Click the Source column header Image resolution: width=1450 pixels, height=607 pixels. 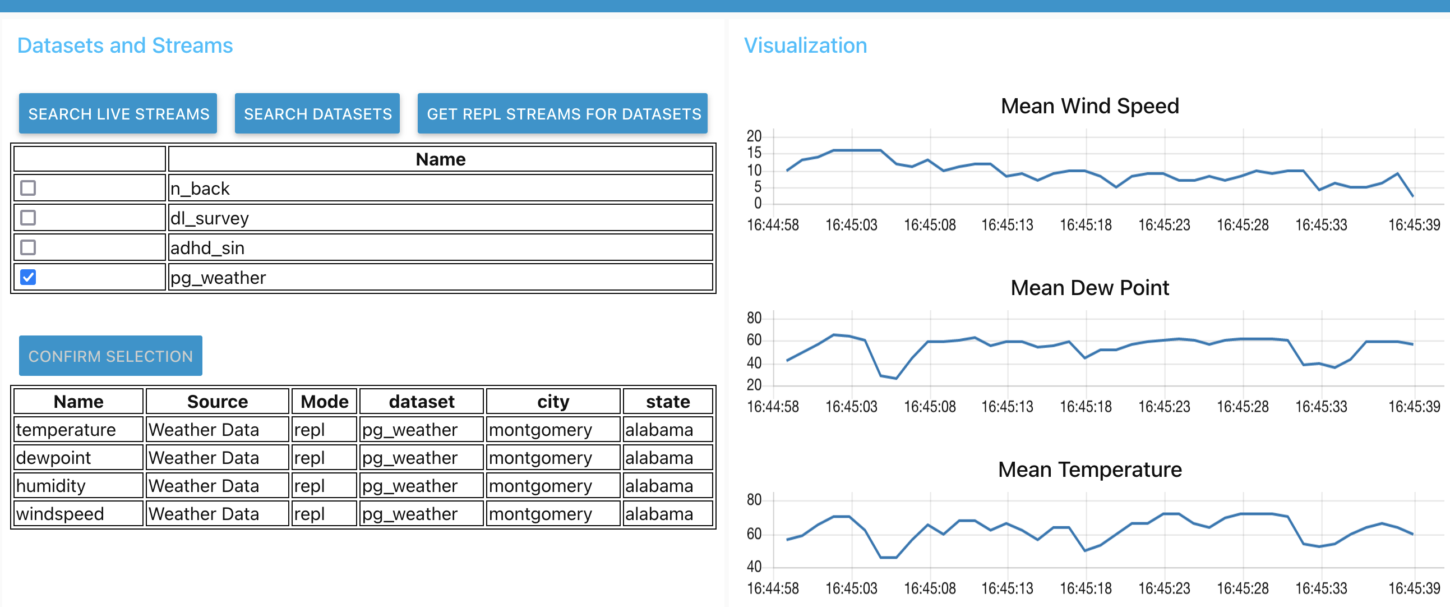point(217,402)
